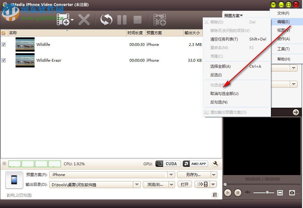This screenshot has height=208, width=303.
Task: Open the merge video clip icon
Action: (x=160, y=20)
